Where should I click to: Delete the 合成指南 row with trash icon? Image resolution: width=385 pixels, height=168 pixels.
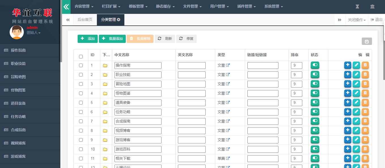tap(365, 121)
